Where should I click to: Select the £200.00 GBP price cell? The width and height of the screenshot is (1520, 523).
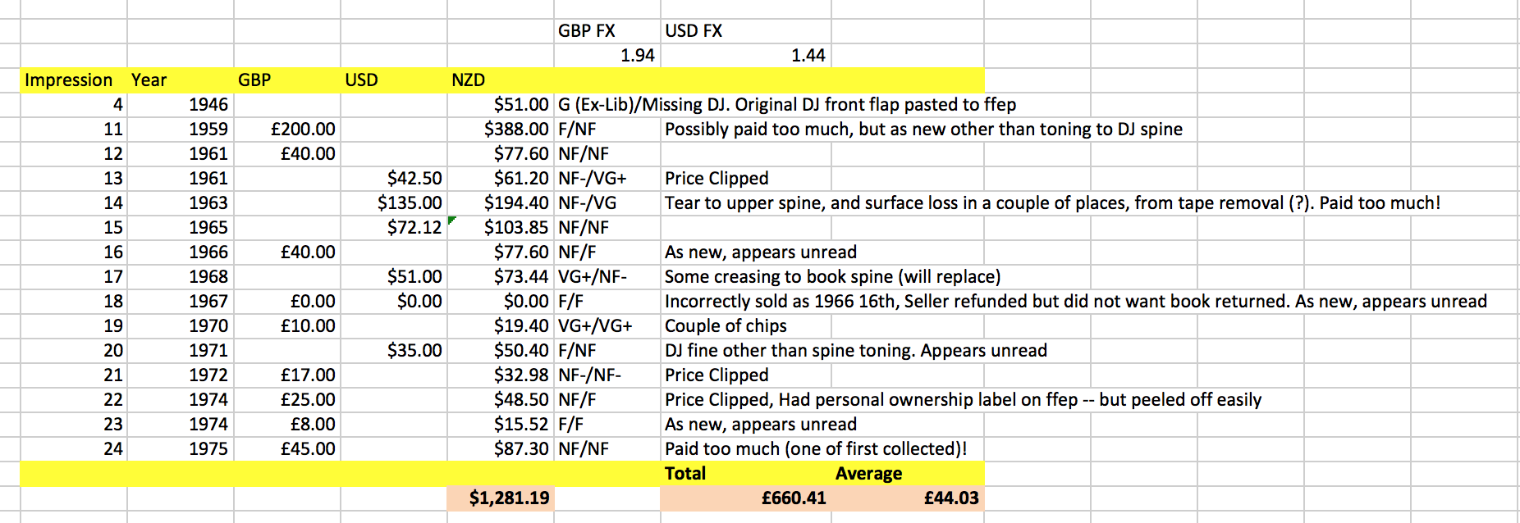[x=287, y=130]
